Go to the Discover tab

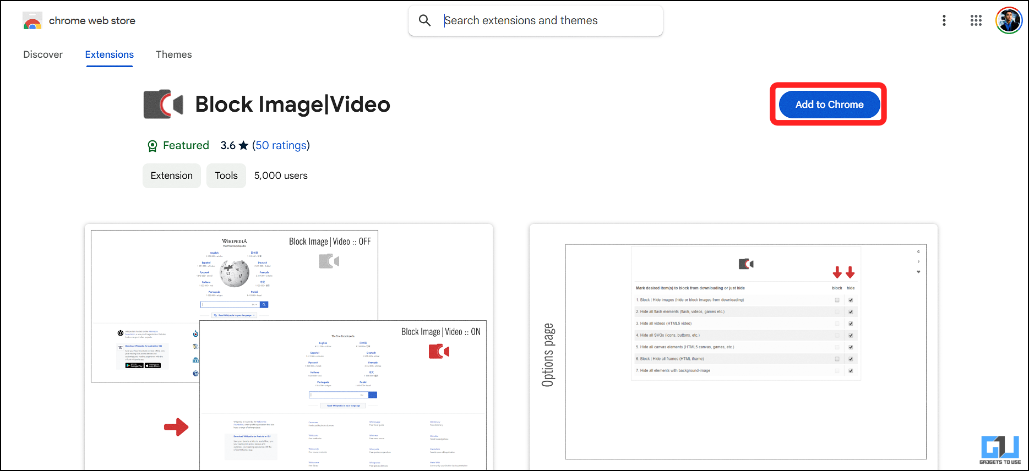point(43,54)
